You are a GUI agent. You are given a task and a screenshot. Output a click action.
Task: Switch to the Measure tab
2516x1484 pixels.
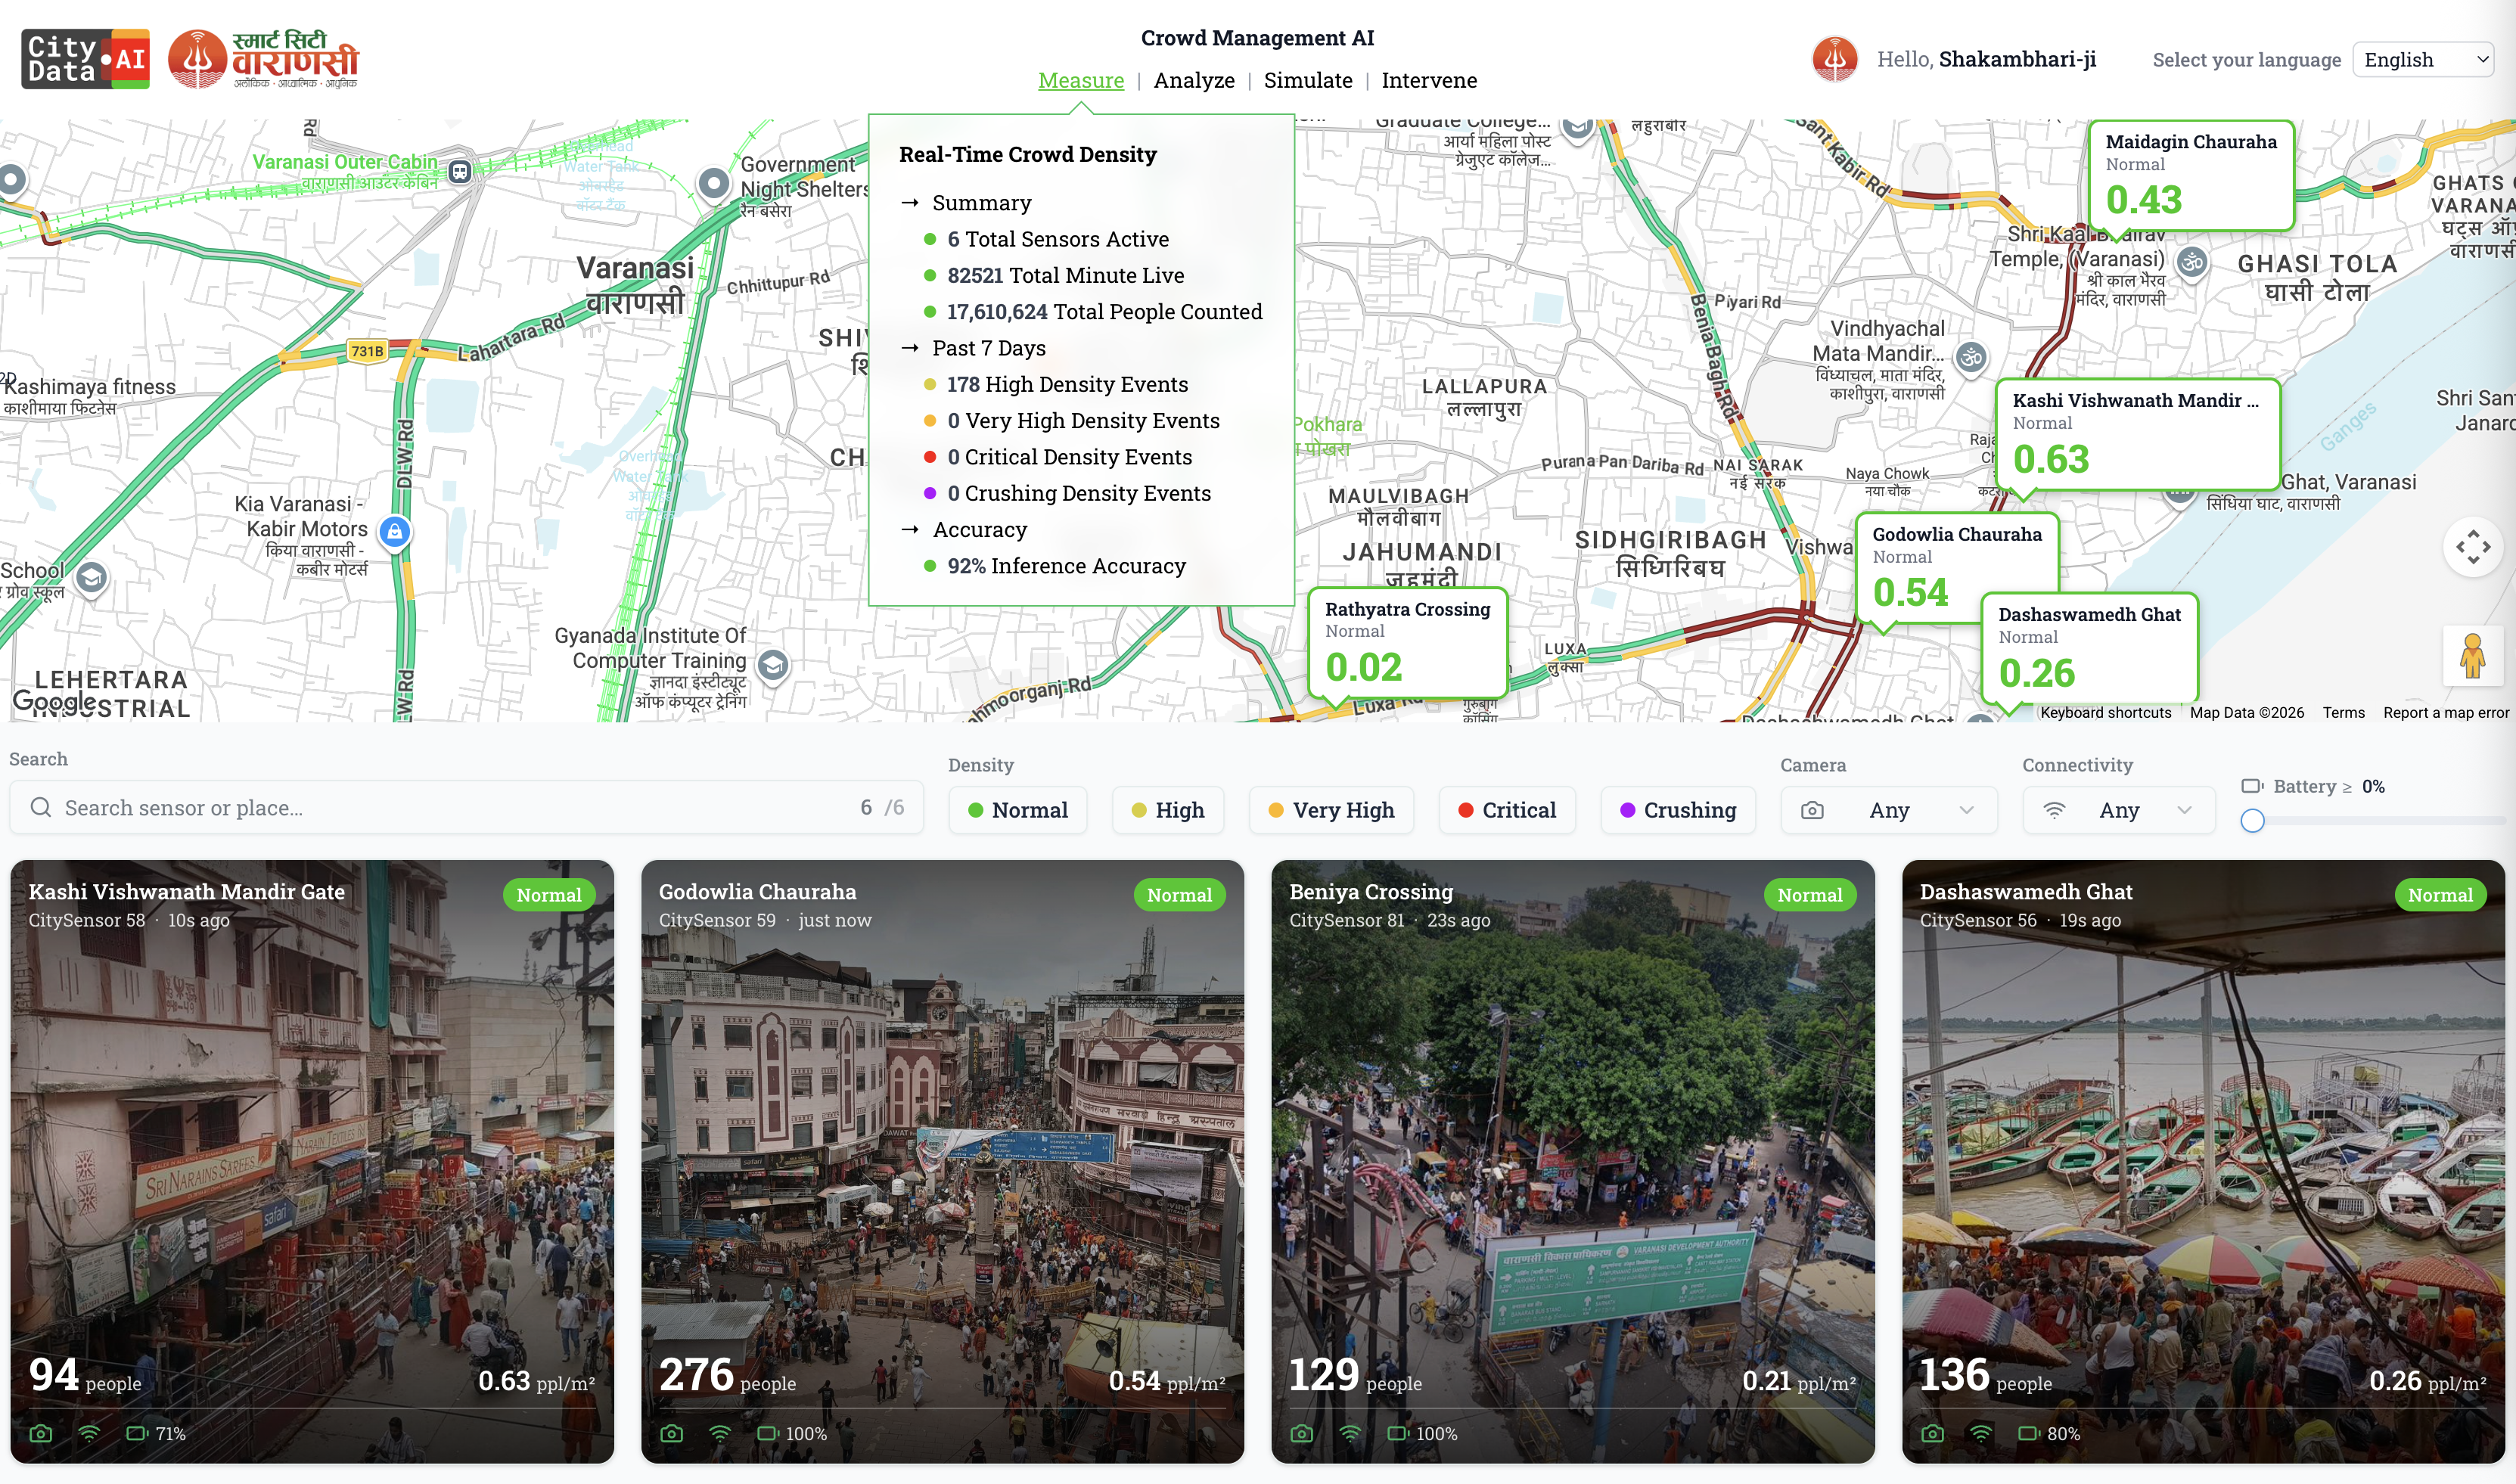click(1081, 80)
